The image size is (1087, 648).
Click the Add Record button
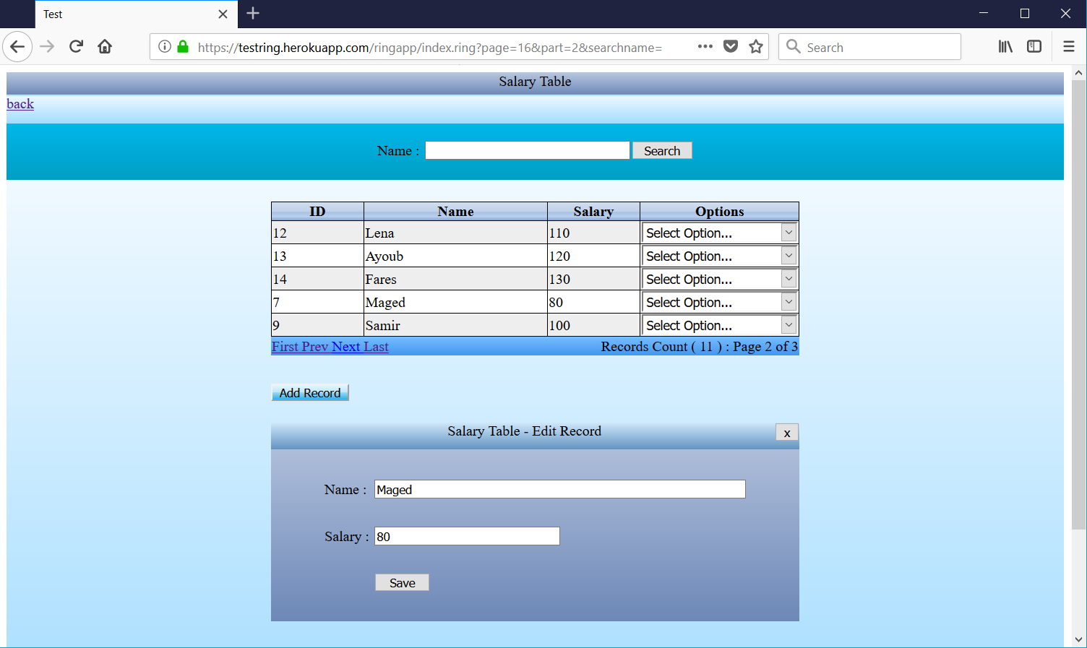click(309, 392)
